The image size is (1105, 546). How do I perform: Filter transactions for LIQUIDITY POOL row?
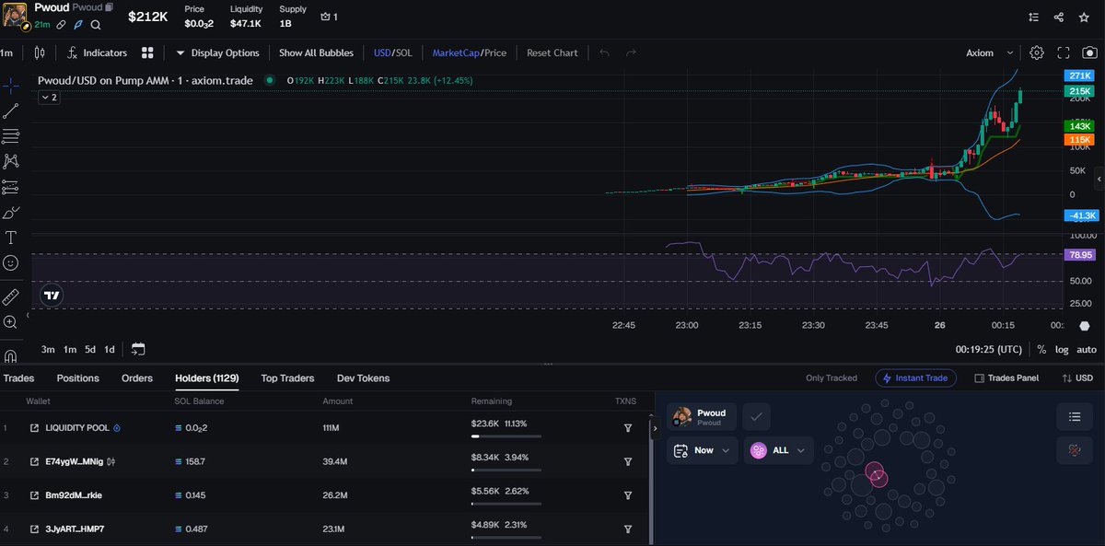(x=627, y=428)
